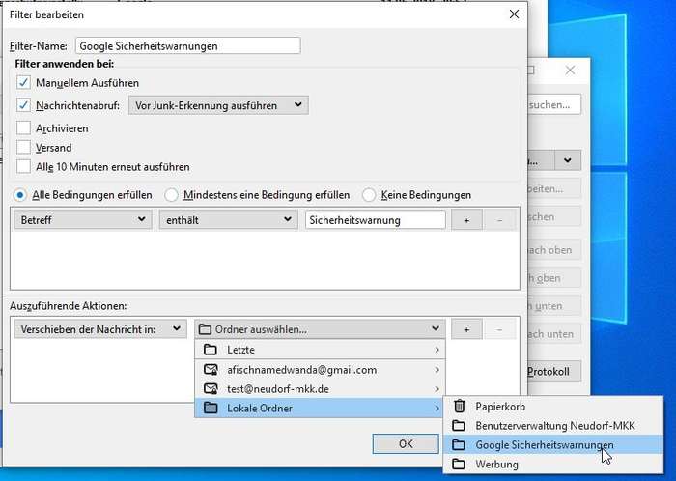The height and width of the screenshot is (481, 676).
Task: Enable the Archivieren checkbox
Action: click(x=24, y=127)
